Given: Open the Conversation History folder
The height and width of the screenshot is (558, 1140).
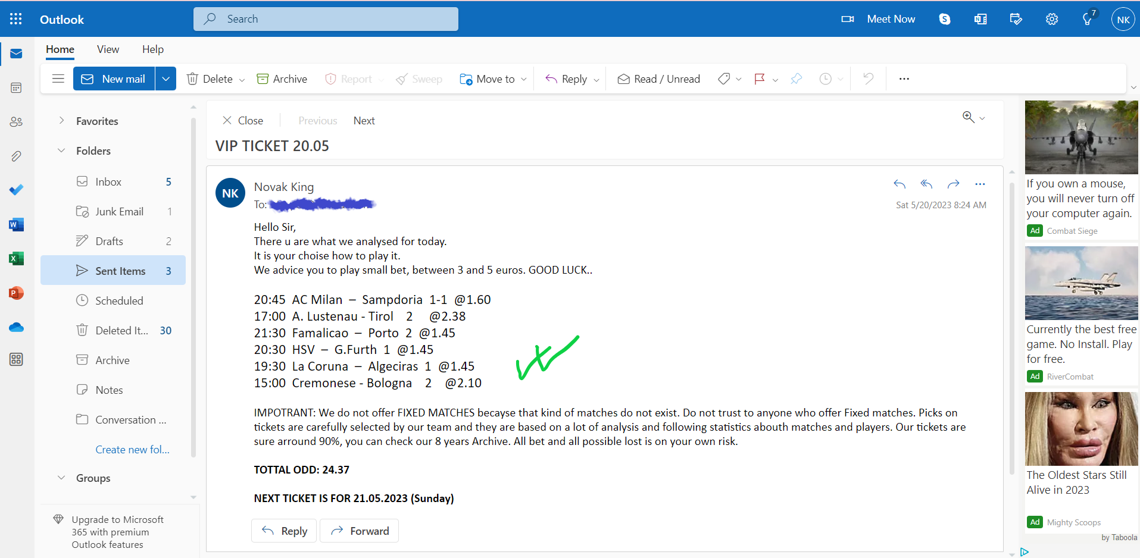Looking at the screenshot, I should click(x=113, y=419).
